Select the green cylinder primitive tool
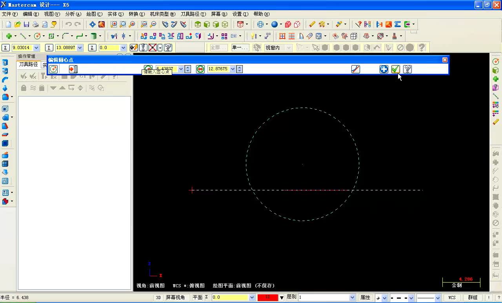 click(x=94, y=36)
